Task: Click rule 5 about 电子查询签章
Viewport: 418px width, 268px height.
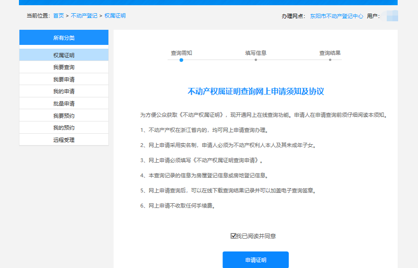Action: (229, 190)
